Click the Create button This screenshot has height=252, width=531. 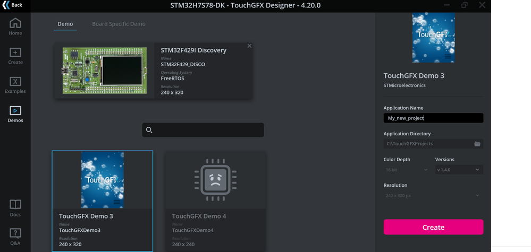433,227
